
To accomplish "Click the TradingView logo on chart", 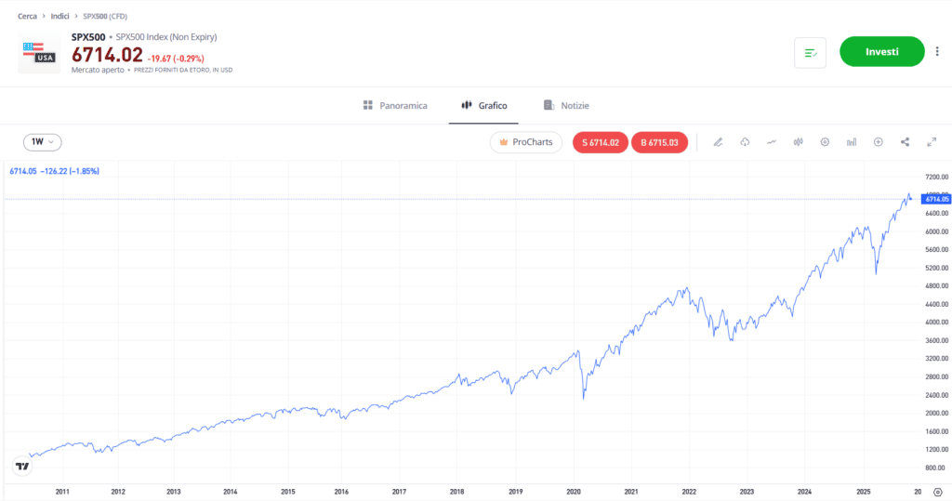I will point(21,466).
